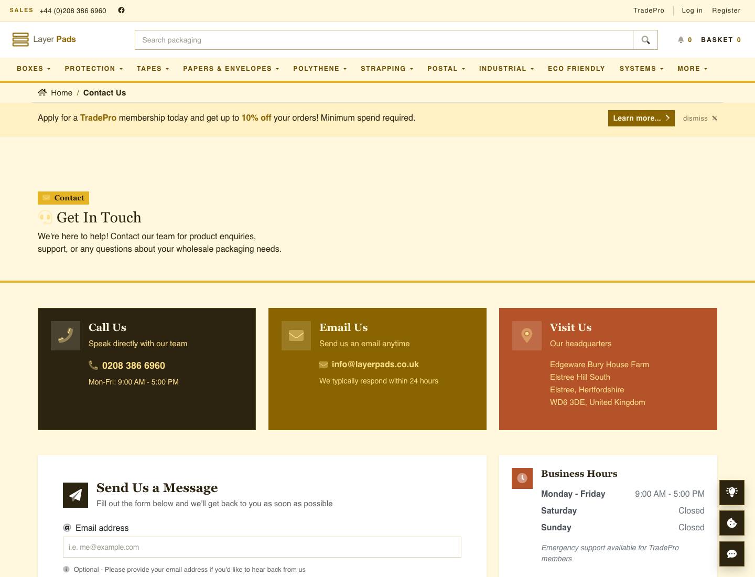This screenshot has height=577, width=755.
Task: Click the 0208 386 6960 phone link
Action: 134,366
